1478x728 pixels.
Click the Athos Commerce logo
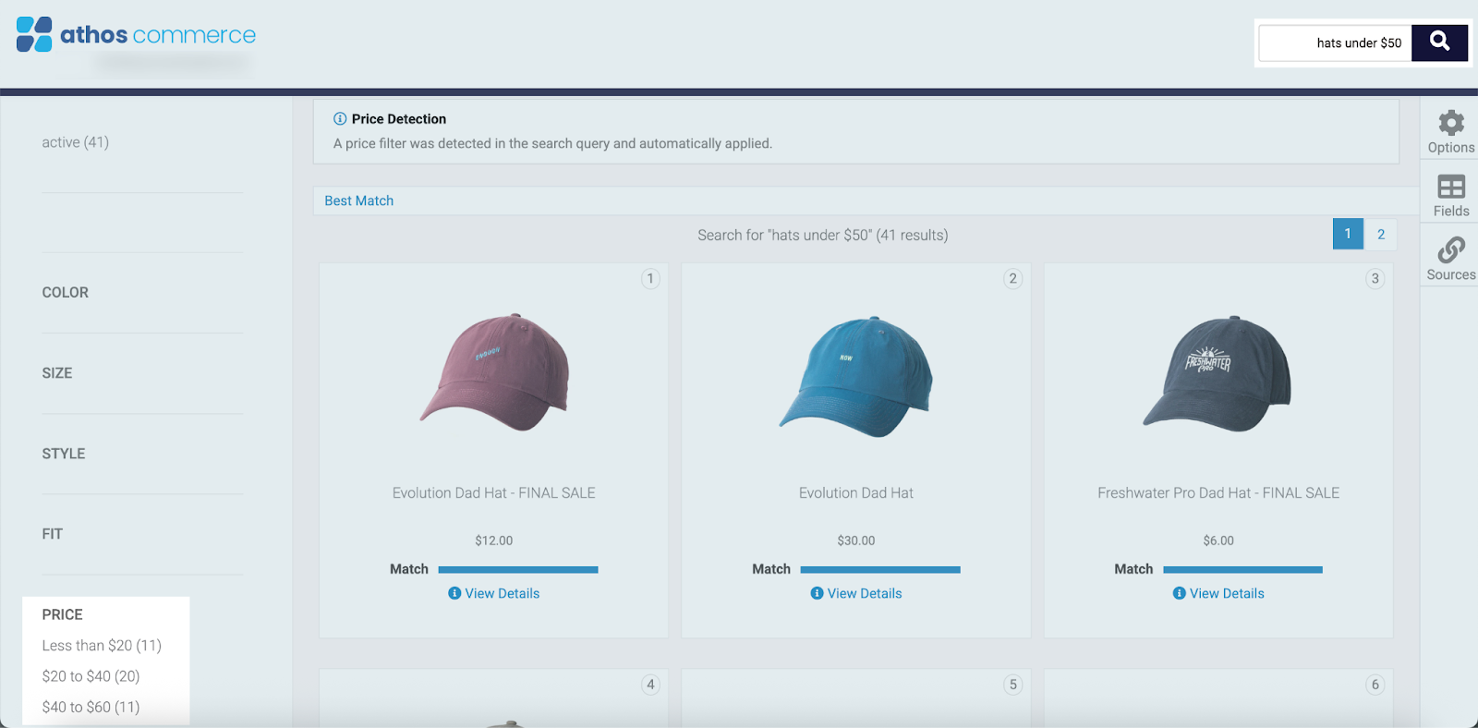click(136, 35)
